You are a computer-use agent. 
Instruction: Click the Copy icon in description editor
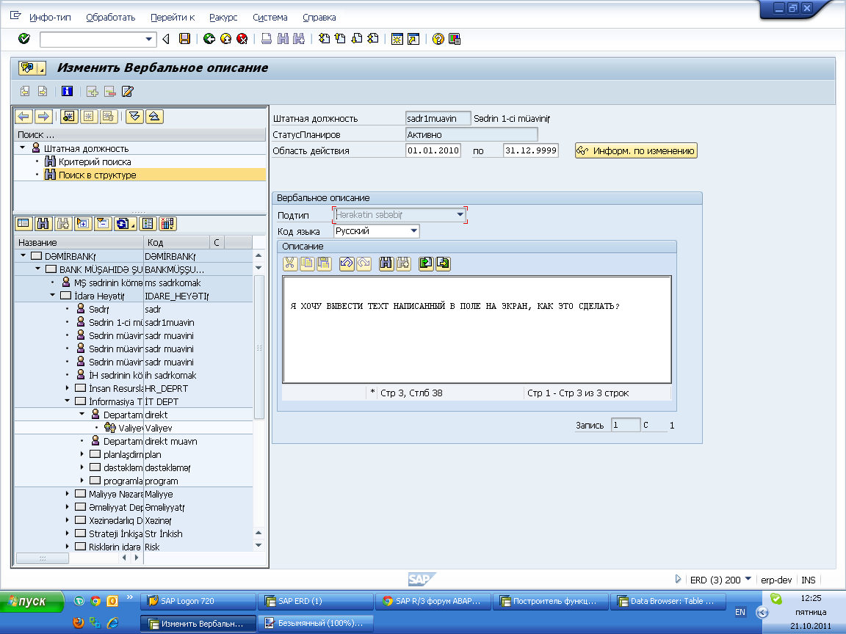[307, 263]
